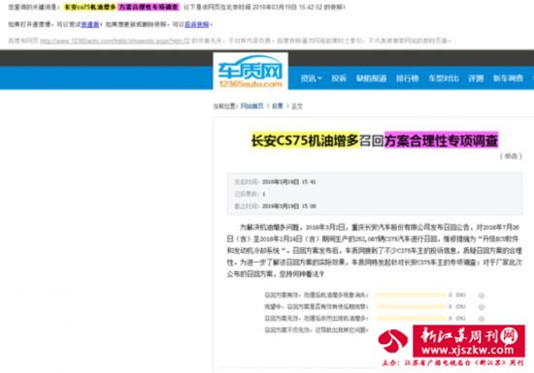Select radio for first poll option 召回方案有效
Image resolution: width=534 pixels, height=373 pixels.
pos(482,295)
